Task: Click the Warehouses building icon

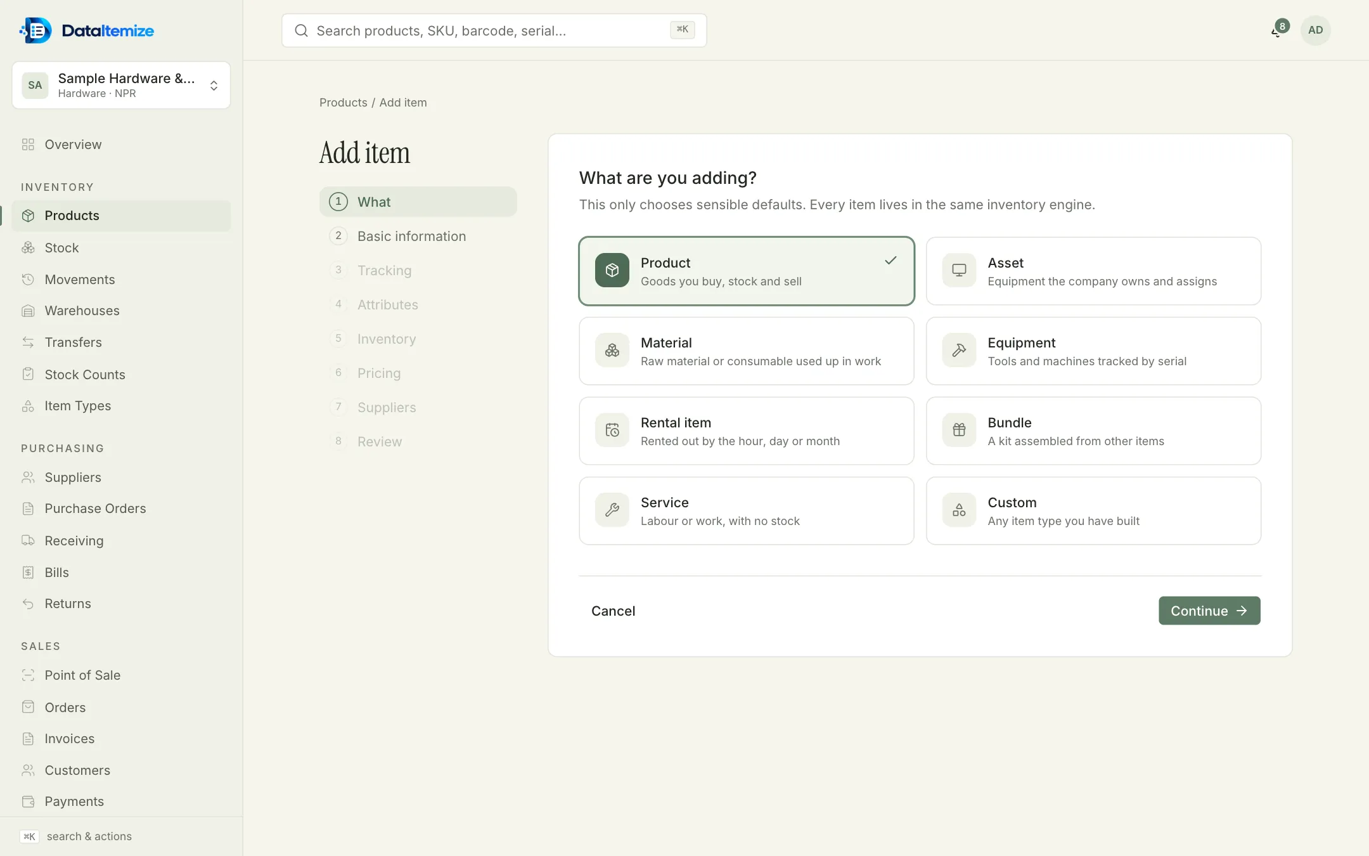Action: [x=28, y=311]
